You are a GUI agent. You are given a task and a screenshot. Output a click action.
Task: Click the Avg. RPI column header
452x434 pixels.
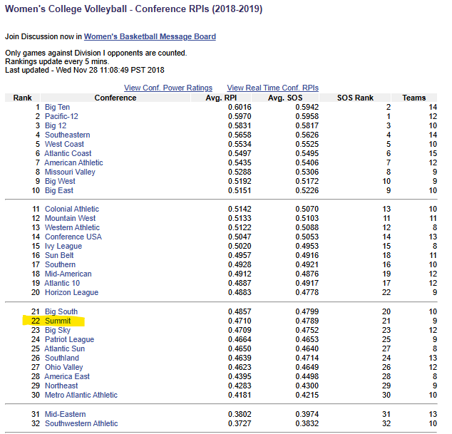pos(221,98)
